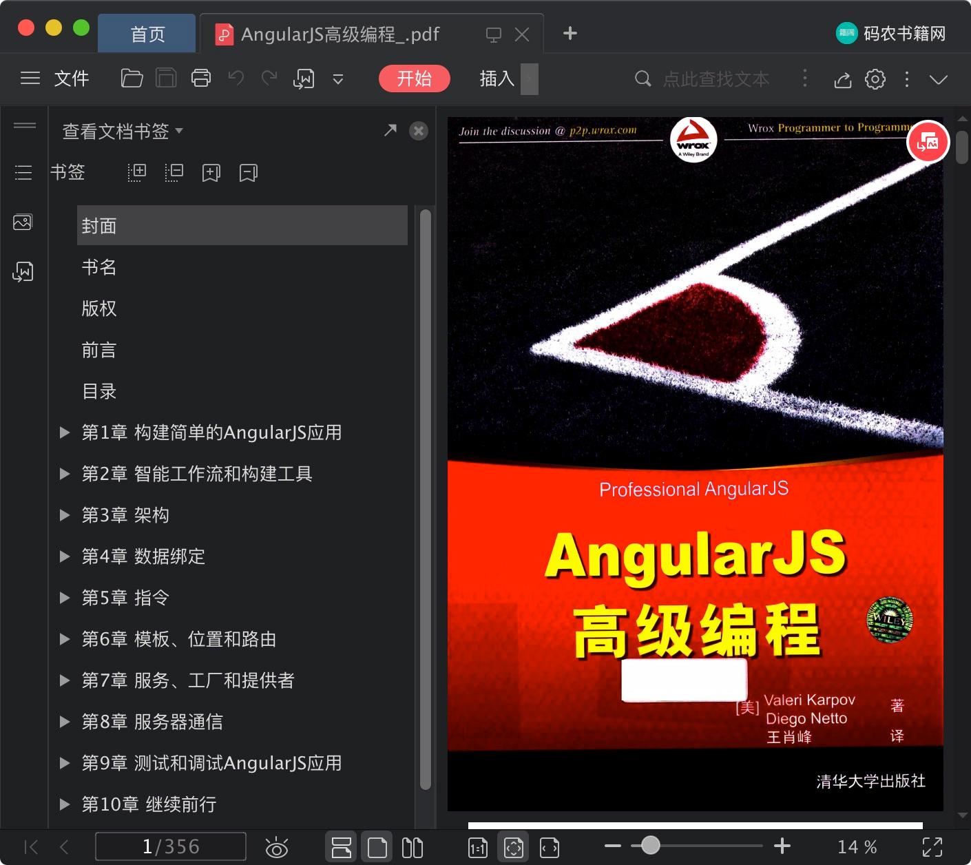Save document with the floppy disk icon
Viewport: 971px width, 865px height.
click(166, 79)
